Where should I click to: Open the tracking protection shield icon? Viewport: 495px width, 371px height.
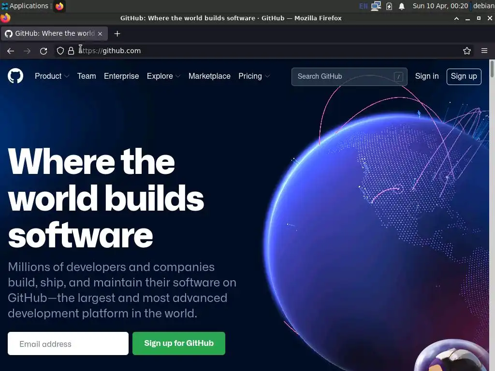pyautogui.click(x=60, y=51)
